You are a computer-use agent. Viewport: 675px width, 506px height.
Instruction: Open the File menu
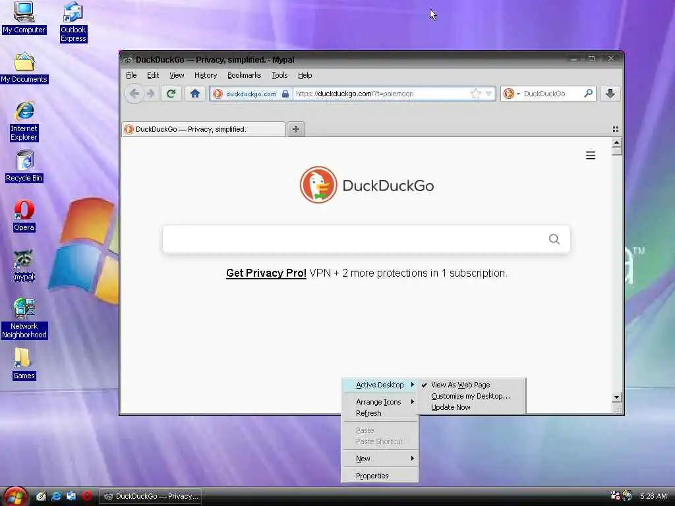click(131, 75)
